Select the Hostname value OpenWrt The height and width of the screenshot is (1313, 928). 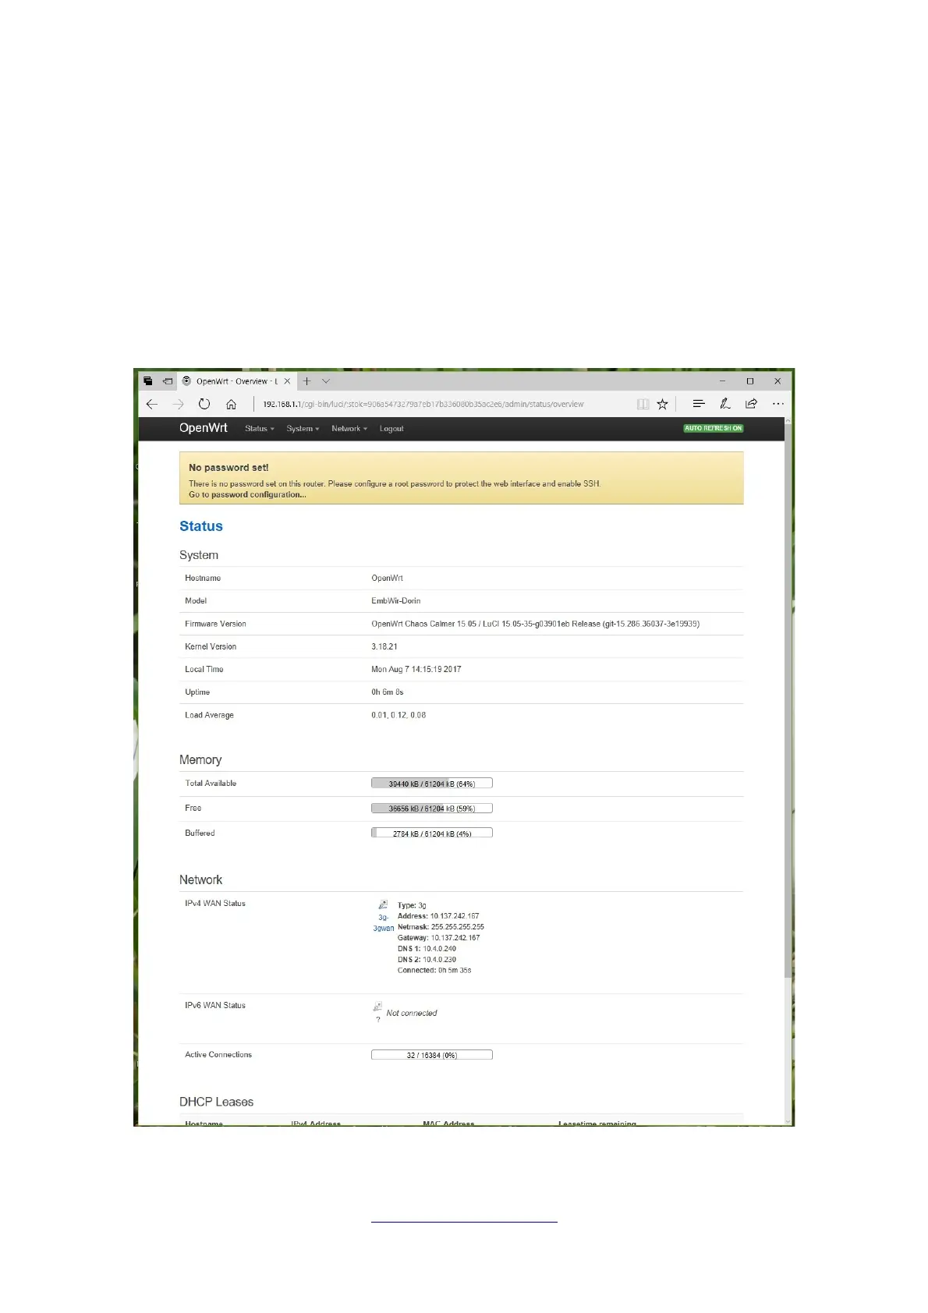(x=388, y=579)
